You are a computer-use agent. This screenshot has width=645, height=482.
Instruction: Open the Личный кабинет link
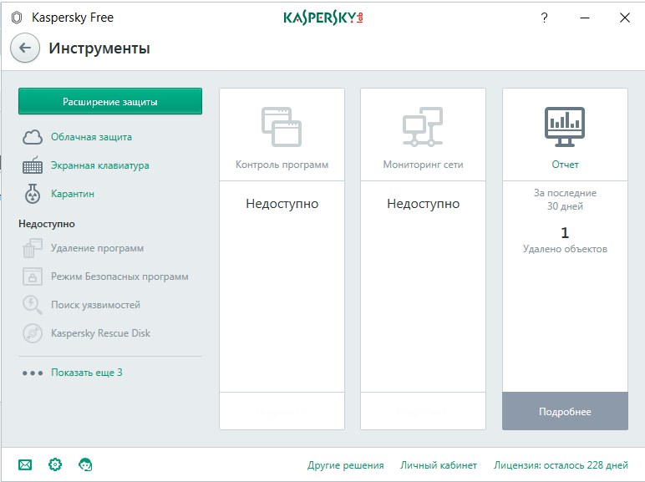coord(439,465)
